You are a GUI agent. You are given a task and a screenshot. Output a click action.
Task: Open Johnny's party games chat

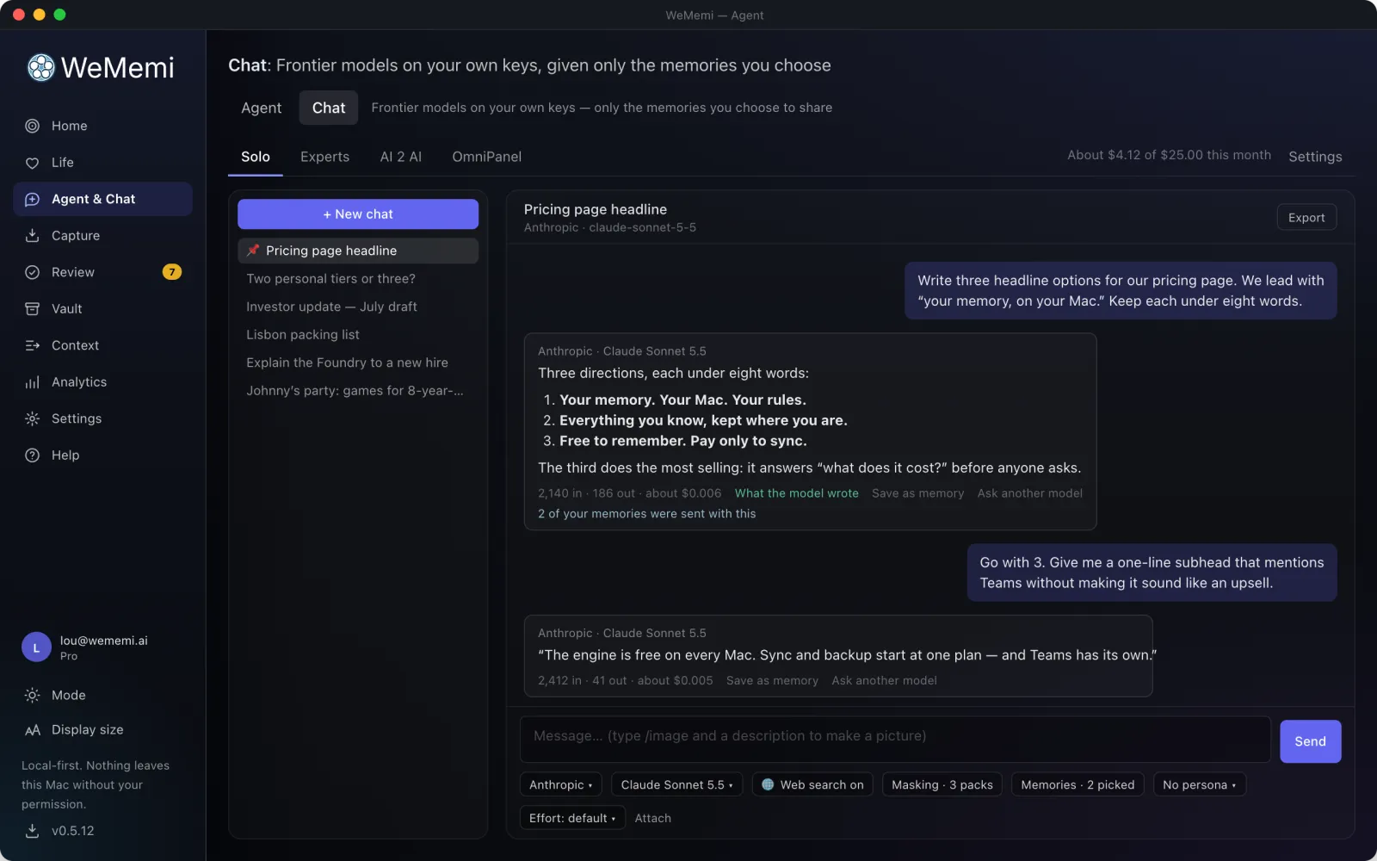tap(358, 391)
